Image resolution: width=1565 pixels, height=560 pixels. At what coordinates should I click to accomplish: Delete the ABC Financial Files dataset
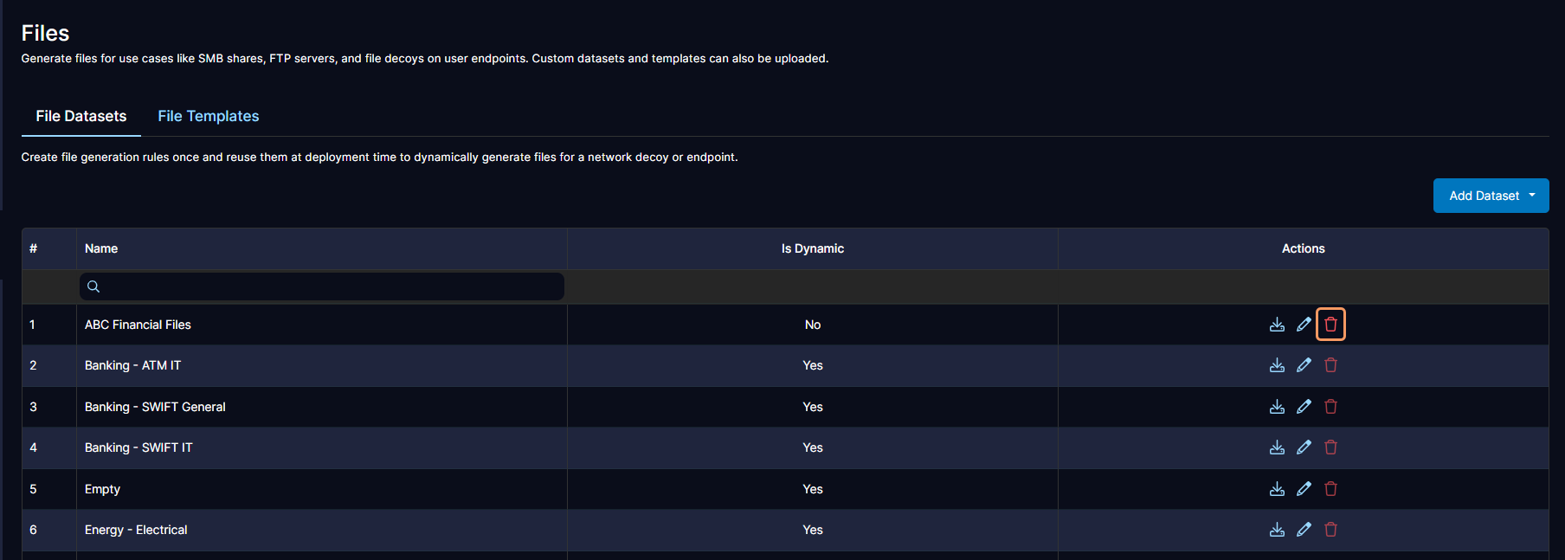(x=1330, y=325)
